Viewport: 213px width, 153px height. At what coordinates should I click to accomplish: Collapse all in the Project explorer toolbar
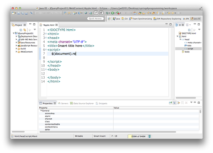[x=21, y=30]
